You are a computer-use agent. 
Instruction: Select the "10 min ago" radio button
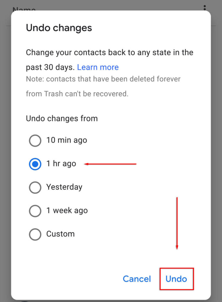pyautogui.click(x=35, y=140)
